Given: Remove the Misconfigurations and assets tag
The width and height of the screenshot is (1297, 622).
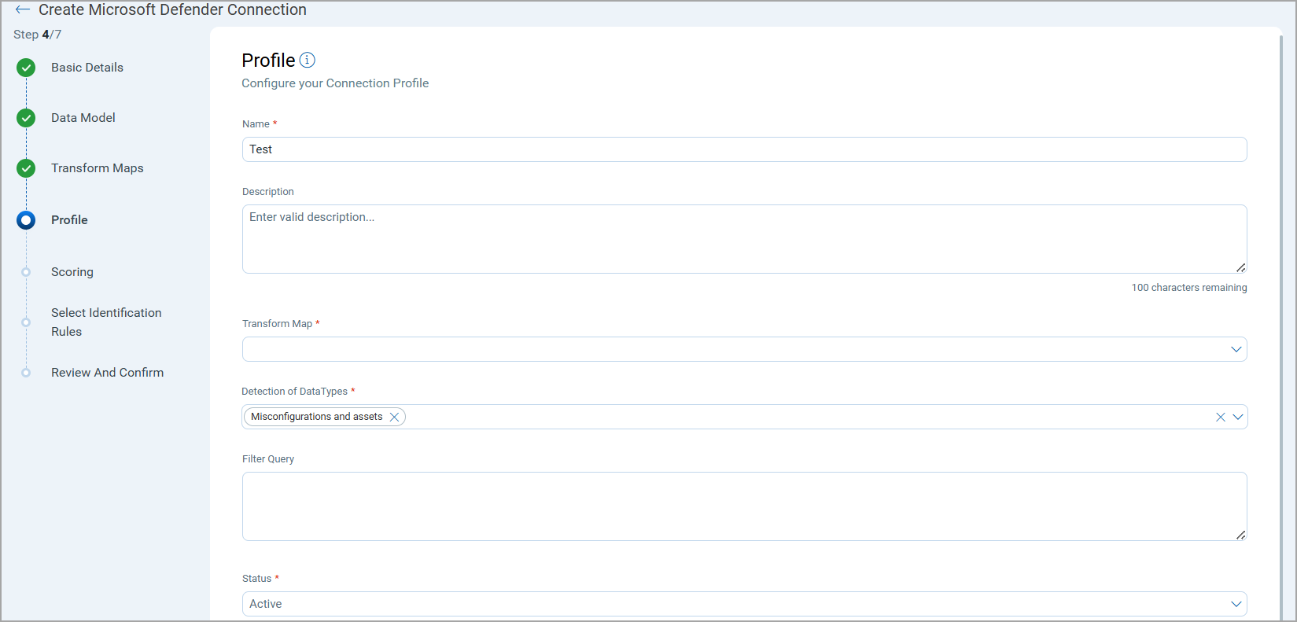Looking at the screenshot, I should coord(395,417).
